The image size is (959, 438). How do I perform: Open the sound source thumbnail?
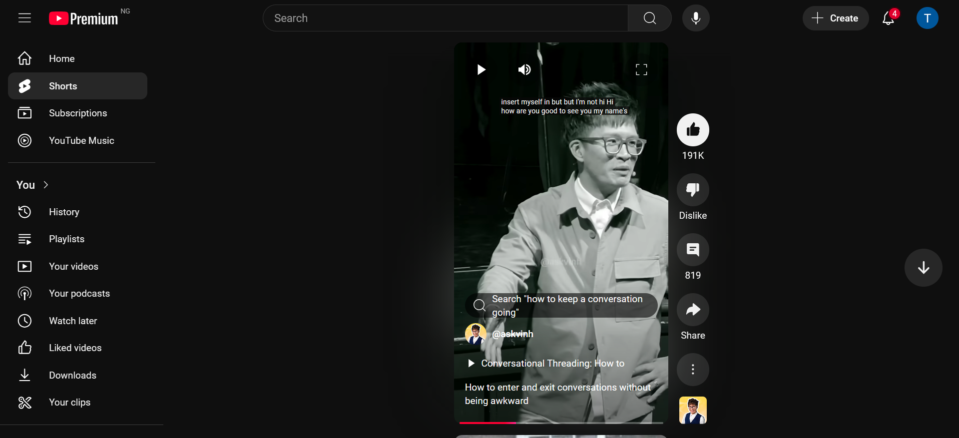[x=693, y=410]
